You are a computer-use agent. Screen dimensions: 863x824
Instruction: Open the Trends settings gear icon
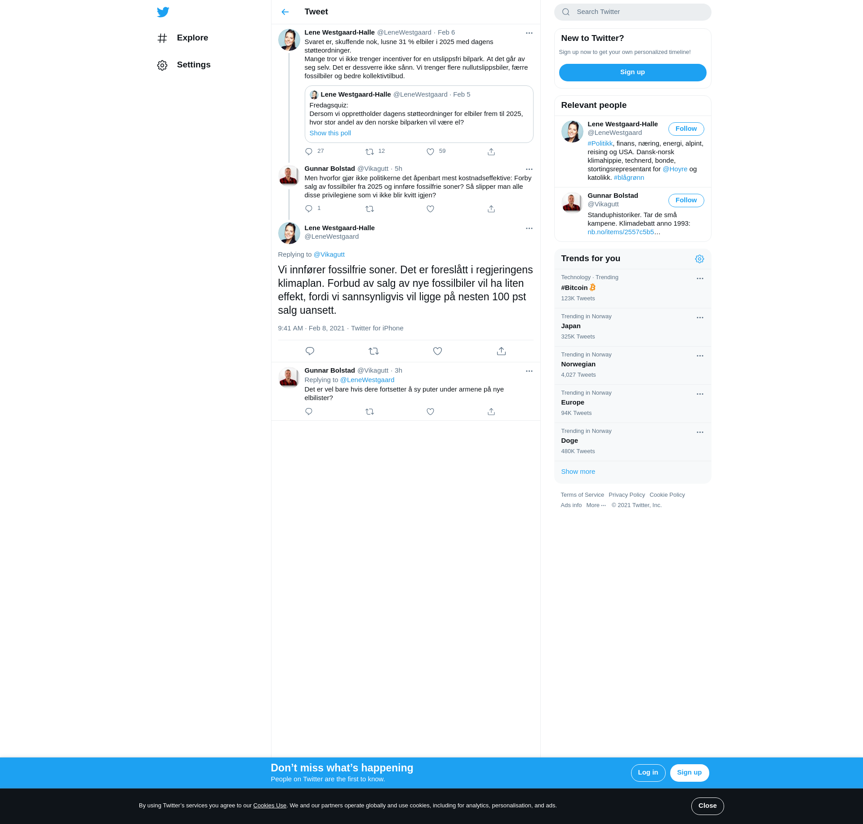tap(699, 259)
